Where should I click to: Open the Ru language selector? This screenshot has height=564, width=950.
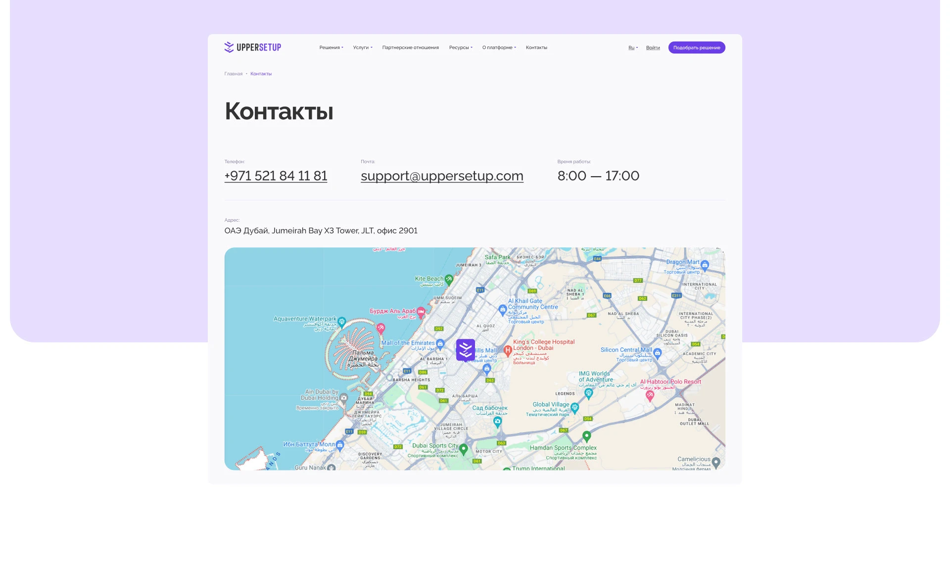[x=633, y=47]
